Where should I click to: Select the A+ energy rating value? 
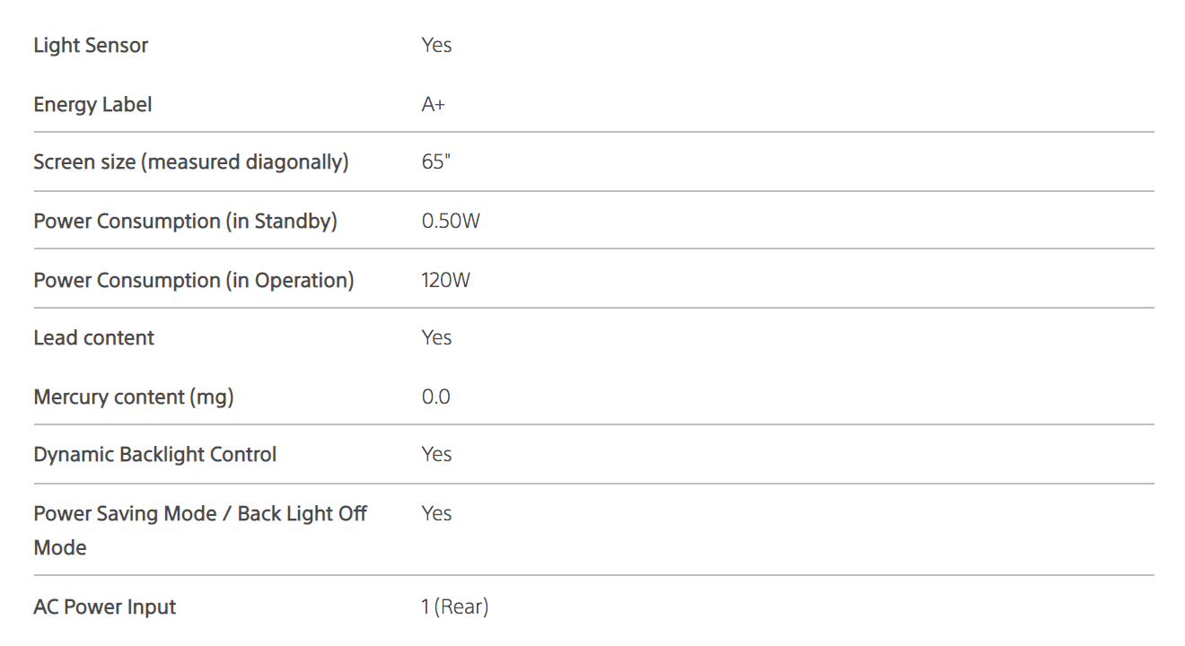tap(434, 105)
